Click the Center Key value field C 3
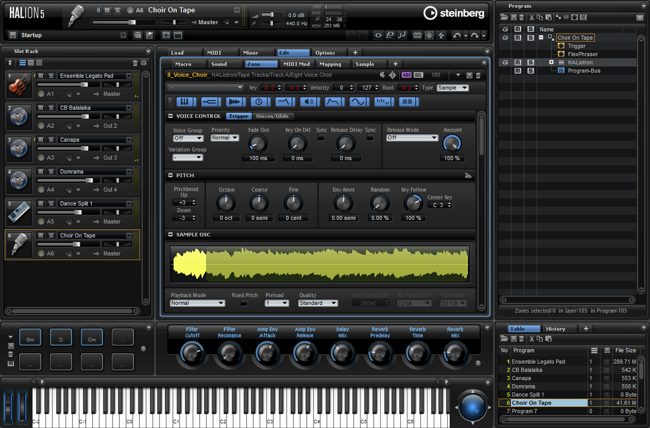This screenshot has width=650, height=428. 440,205
